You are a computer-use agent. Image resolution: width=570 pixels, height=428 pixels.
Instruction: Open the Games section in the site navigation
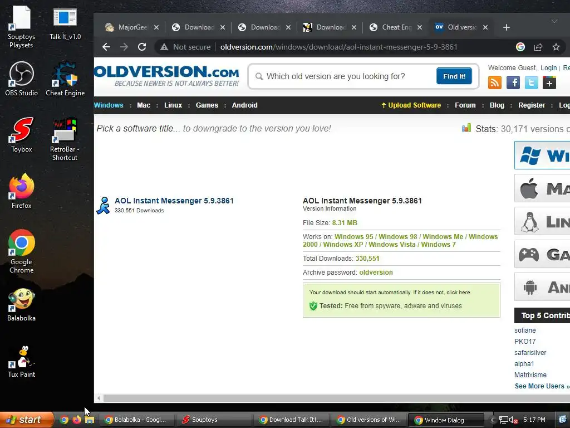tap(207, 105)
